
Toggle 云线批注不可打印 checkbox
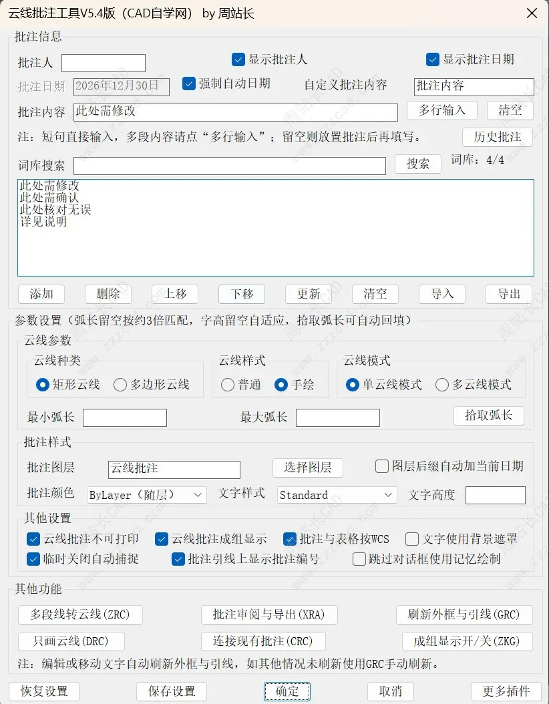33,539
